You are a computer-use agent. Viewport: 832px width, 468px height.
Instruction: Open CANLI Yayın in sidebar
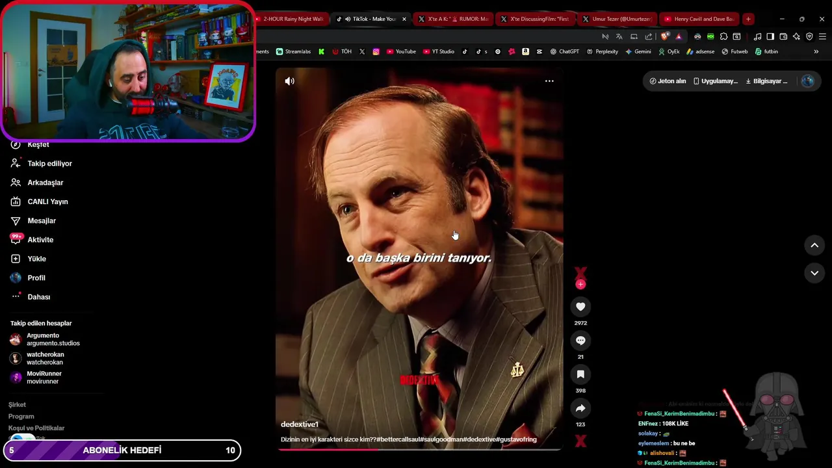[39, 201]
